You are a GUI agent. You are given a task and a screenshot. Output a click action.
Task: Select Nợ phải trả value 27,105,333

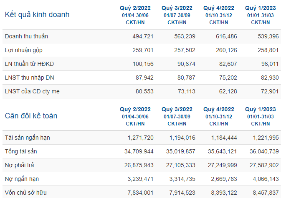(181, 165)
